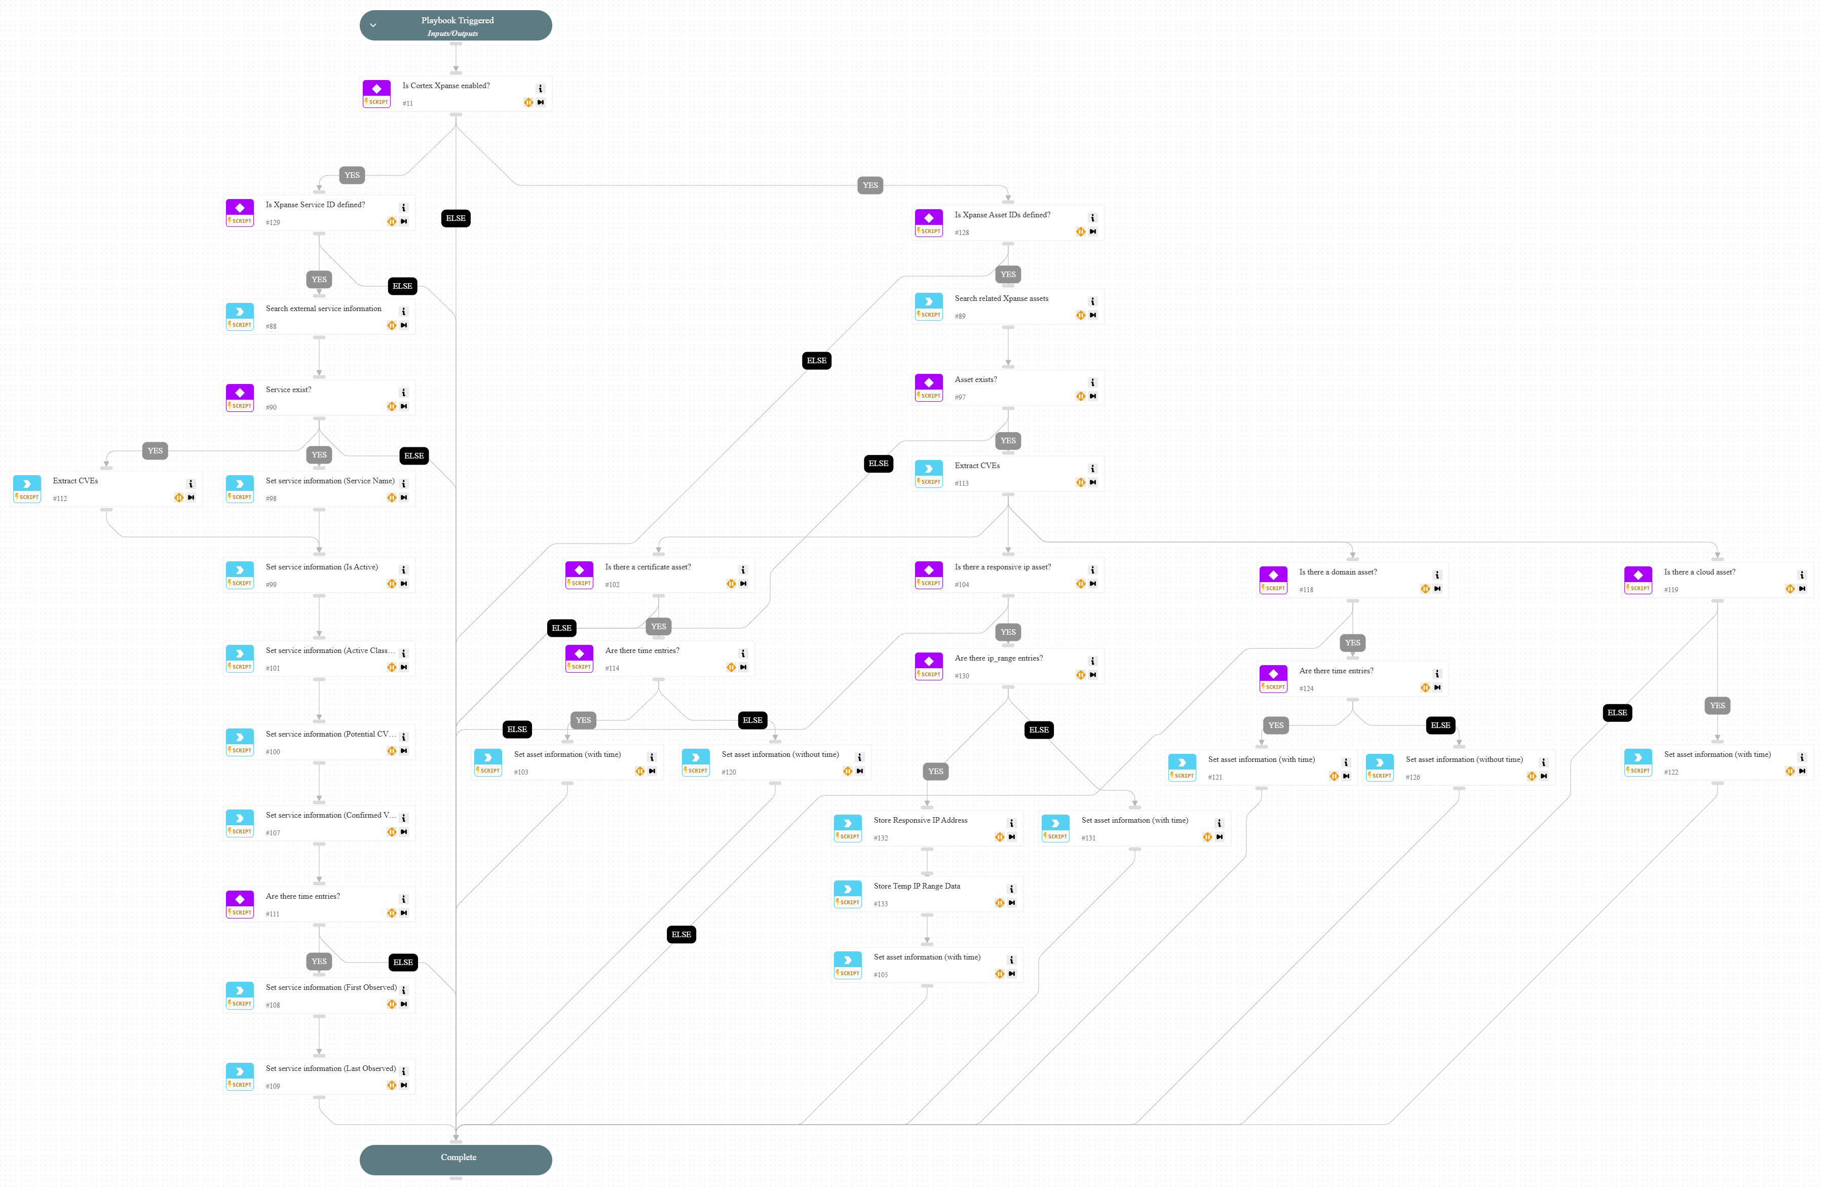
Task: Select 'Set service information (Is Active)' task
Action: (x=322, y=568)
